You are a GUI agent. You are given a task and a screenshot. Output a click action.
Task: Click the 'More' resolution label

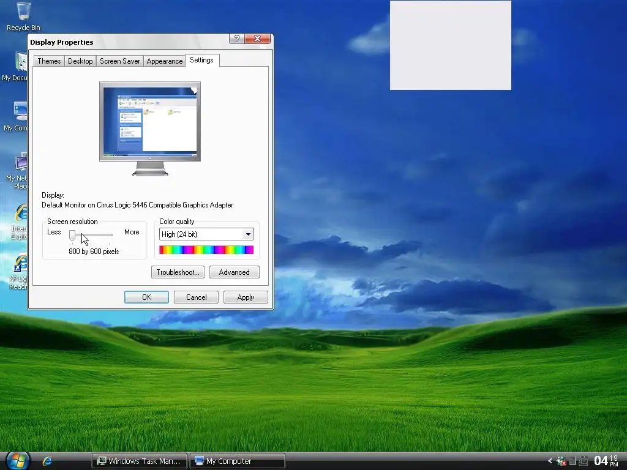132,232
